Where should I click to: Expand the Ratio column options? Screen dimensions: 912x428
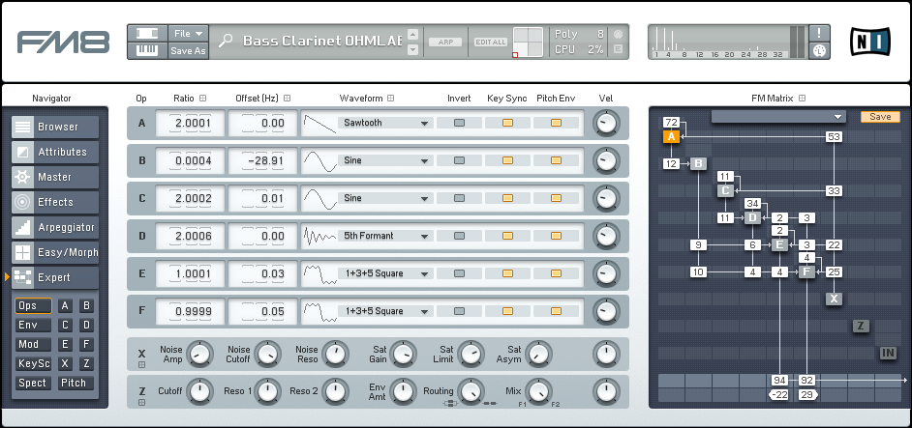point(203,99)
